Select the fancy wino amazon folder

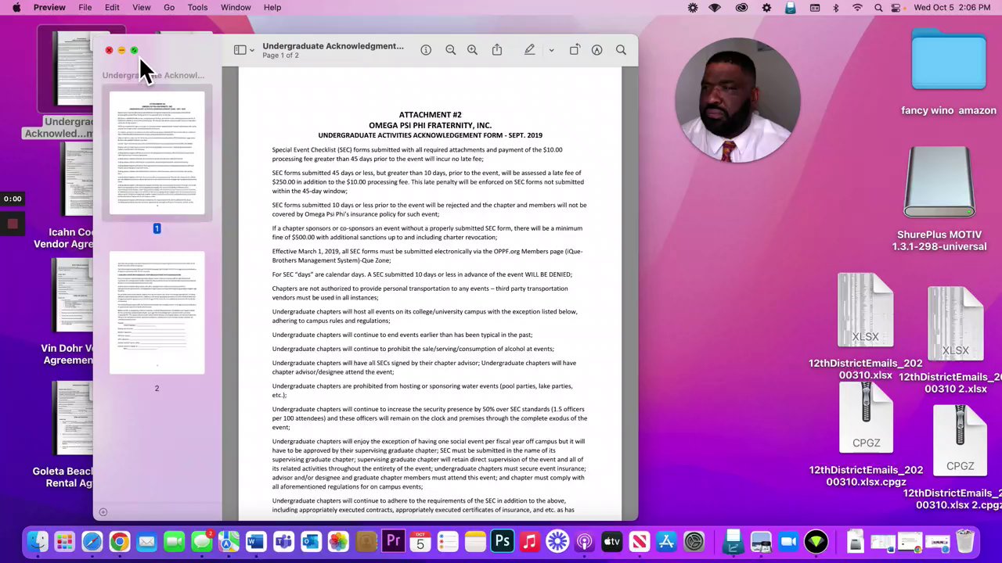949,74
